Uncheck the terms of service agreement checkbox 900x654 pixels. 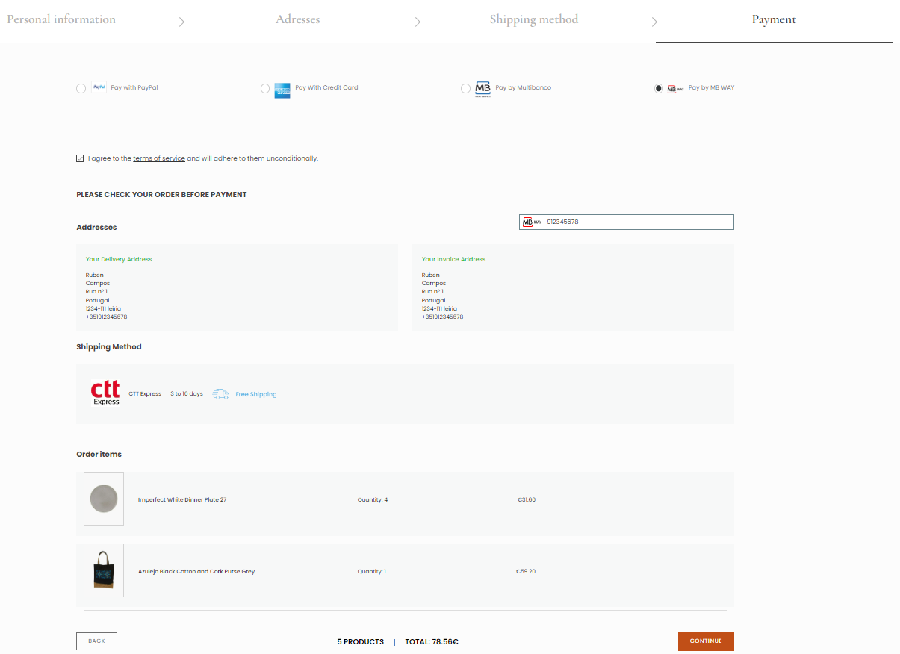click(x=80, y=158)
